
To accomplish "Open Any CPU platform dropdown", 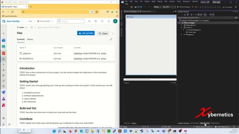I will point(169,7).
